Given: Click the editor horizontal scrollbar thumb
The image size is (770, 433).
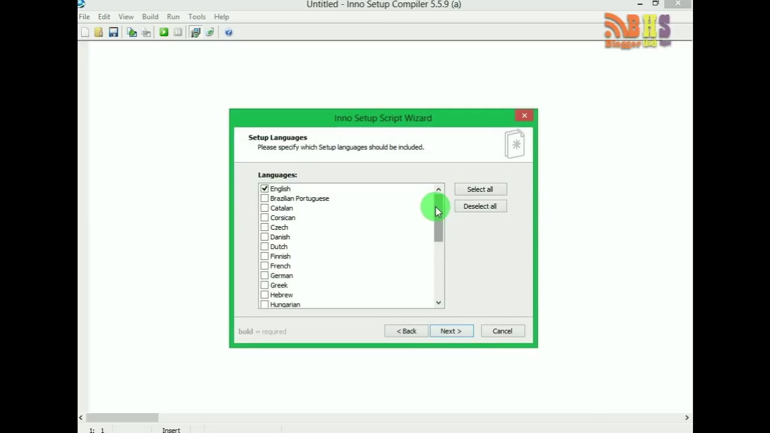Looking at the screenshot, I should click(122, 417).
